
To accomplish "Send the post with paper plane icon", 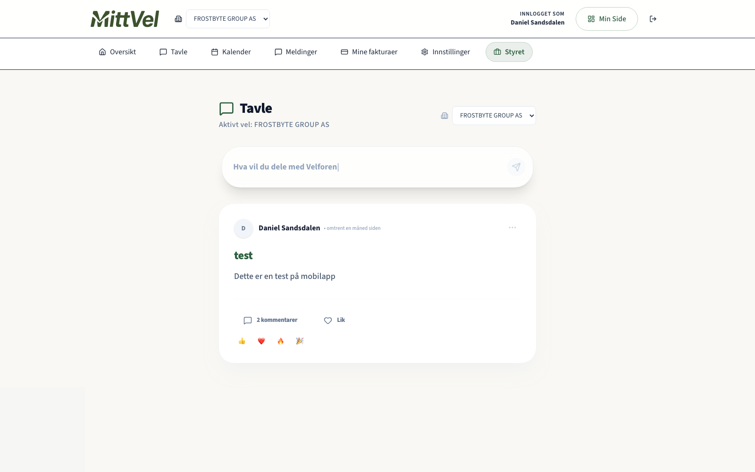I will 516,167.
